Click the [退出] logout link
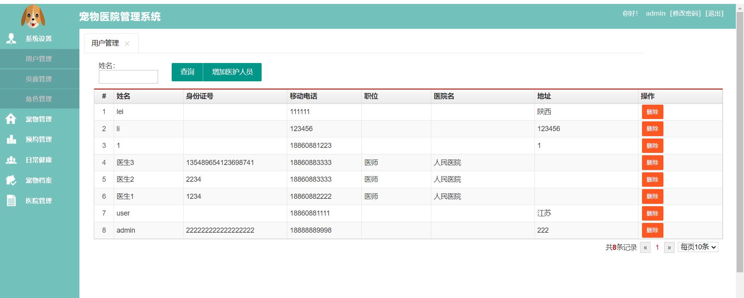This screenshot has height=298, width=744. click(714, 13)
